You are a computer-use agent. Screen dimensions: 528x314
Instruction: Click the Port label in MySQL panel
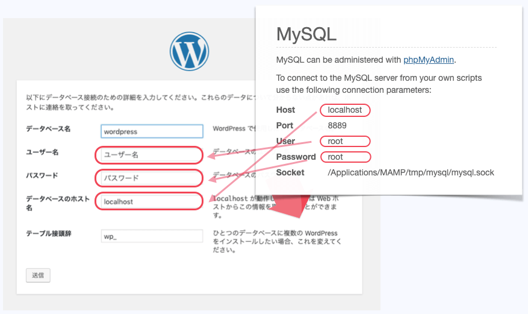pos(285,126)
